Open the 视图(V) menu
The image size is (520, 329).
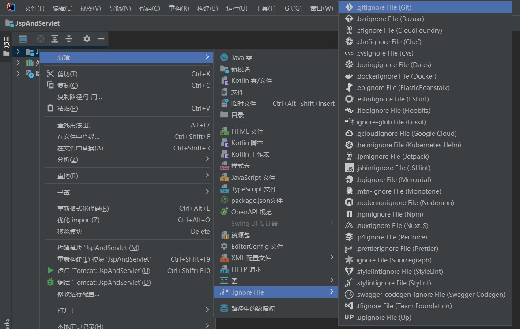90,8
